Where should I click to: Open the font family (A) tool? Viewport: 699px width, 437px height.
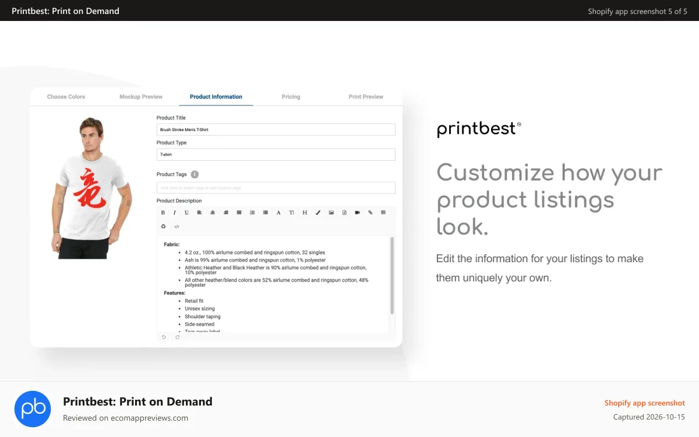(278, 213)
